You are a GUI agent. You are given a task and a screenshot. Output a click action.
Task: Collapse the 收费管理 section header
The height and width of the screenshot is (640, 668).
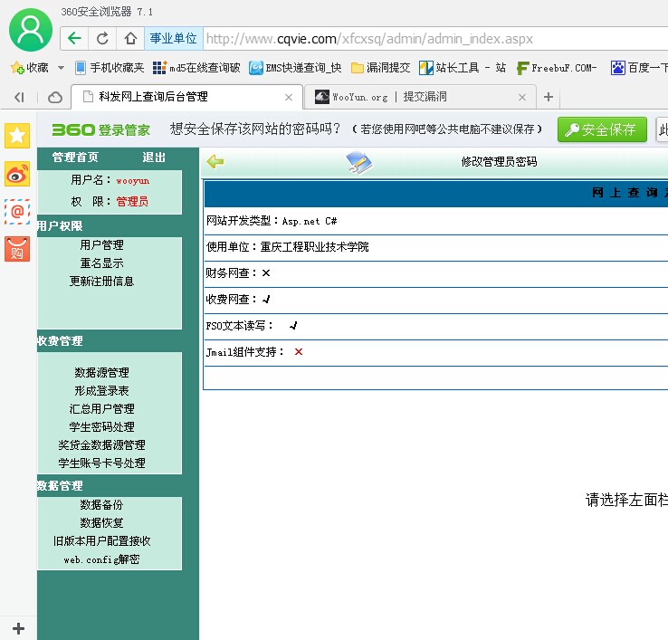(60, 341)
